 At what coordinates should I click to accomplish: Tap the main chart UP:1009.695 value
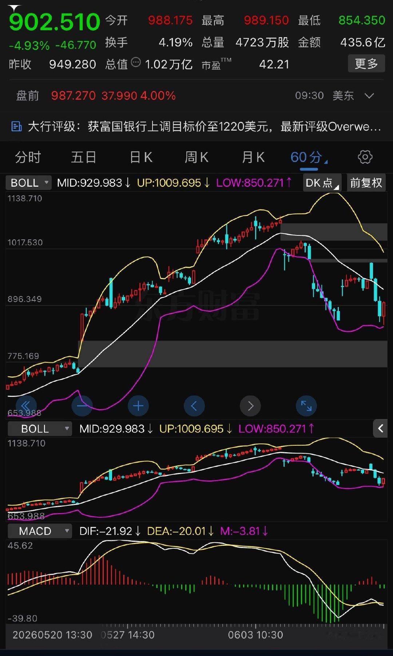pos(173,183)
